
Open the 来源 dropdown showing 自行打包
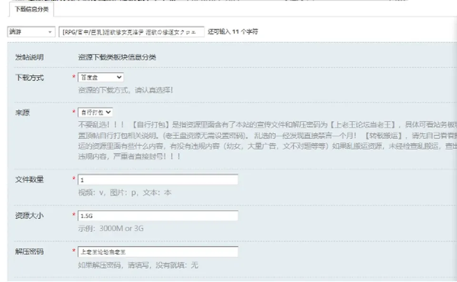click(95, 112)
